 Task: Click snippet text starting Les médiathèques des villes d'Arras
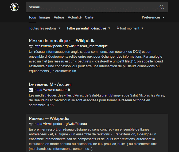pos(97,100)
